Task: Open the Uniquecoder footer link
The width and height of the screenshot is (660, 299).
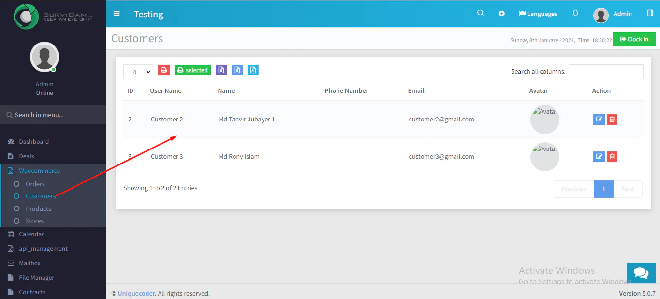Action: point(136,293)
